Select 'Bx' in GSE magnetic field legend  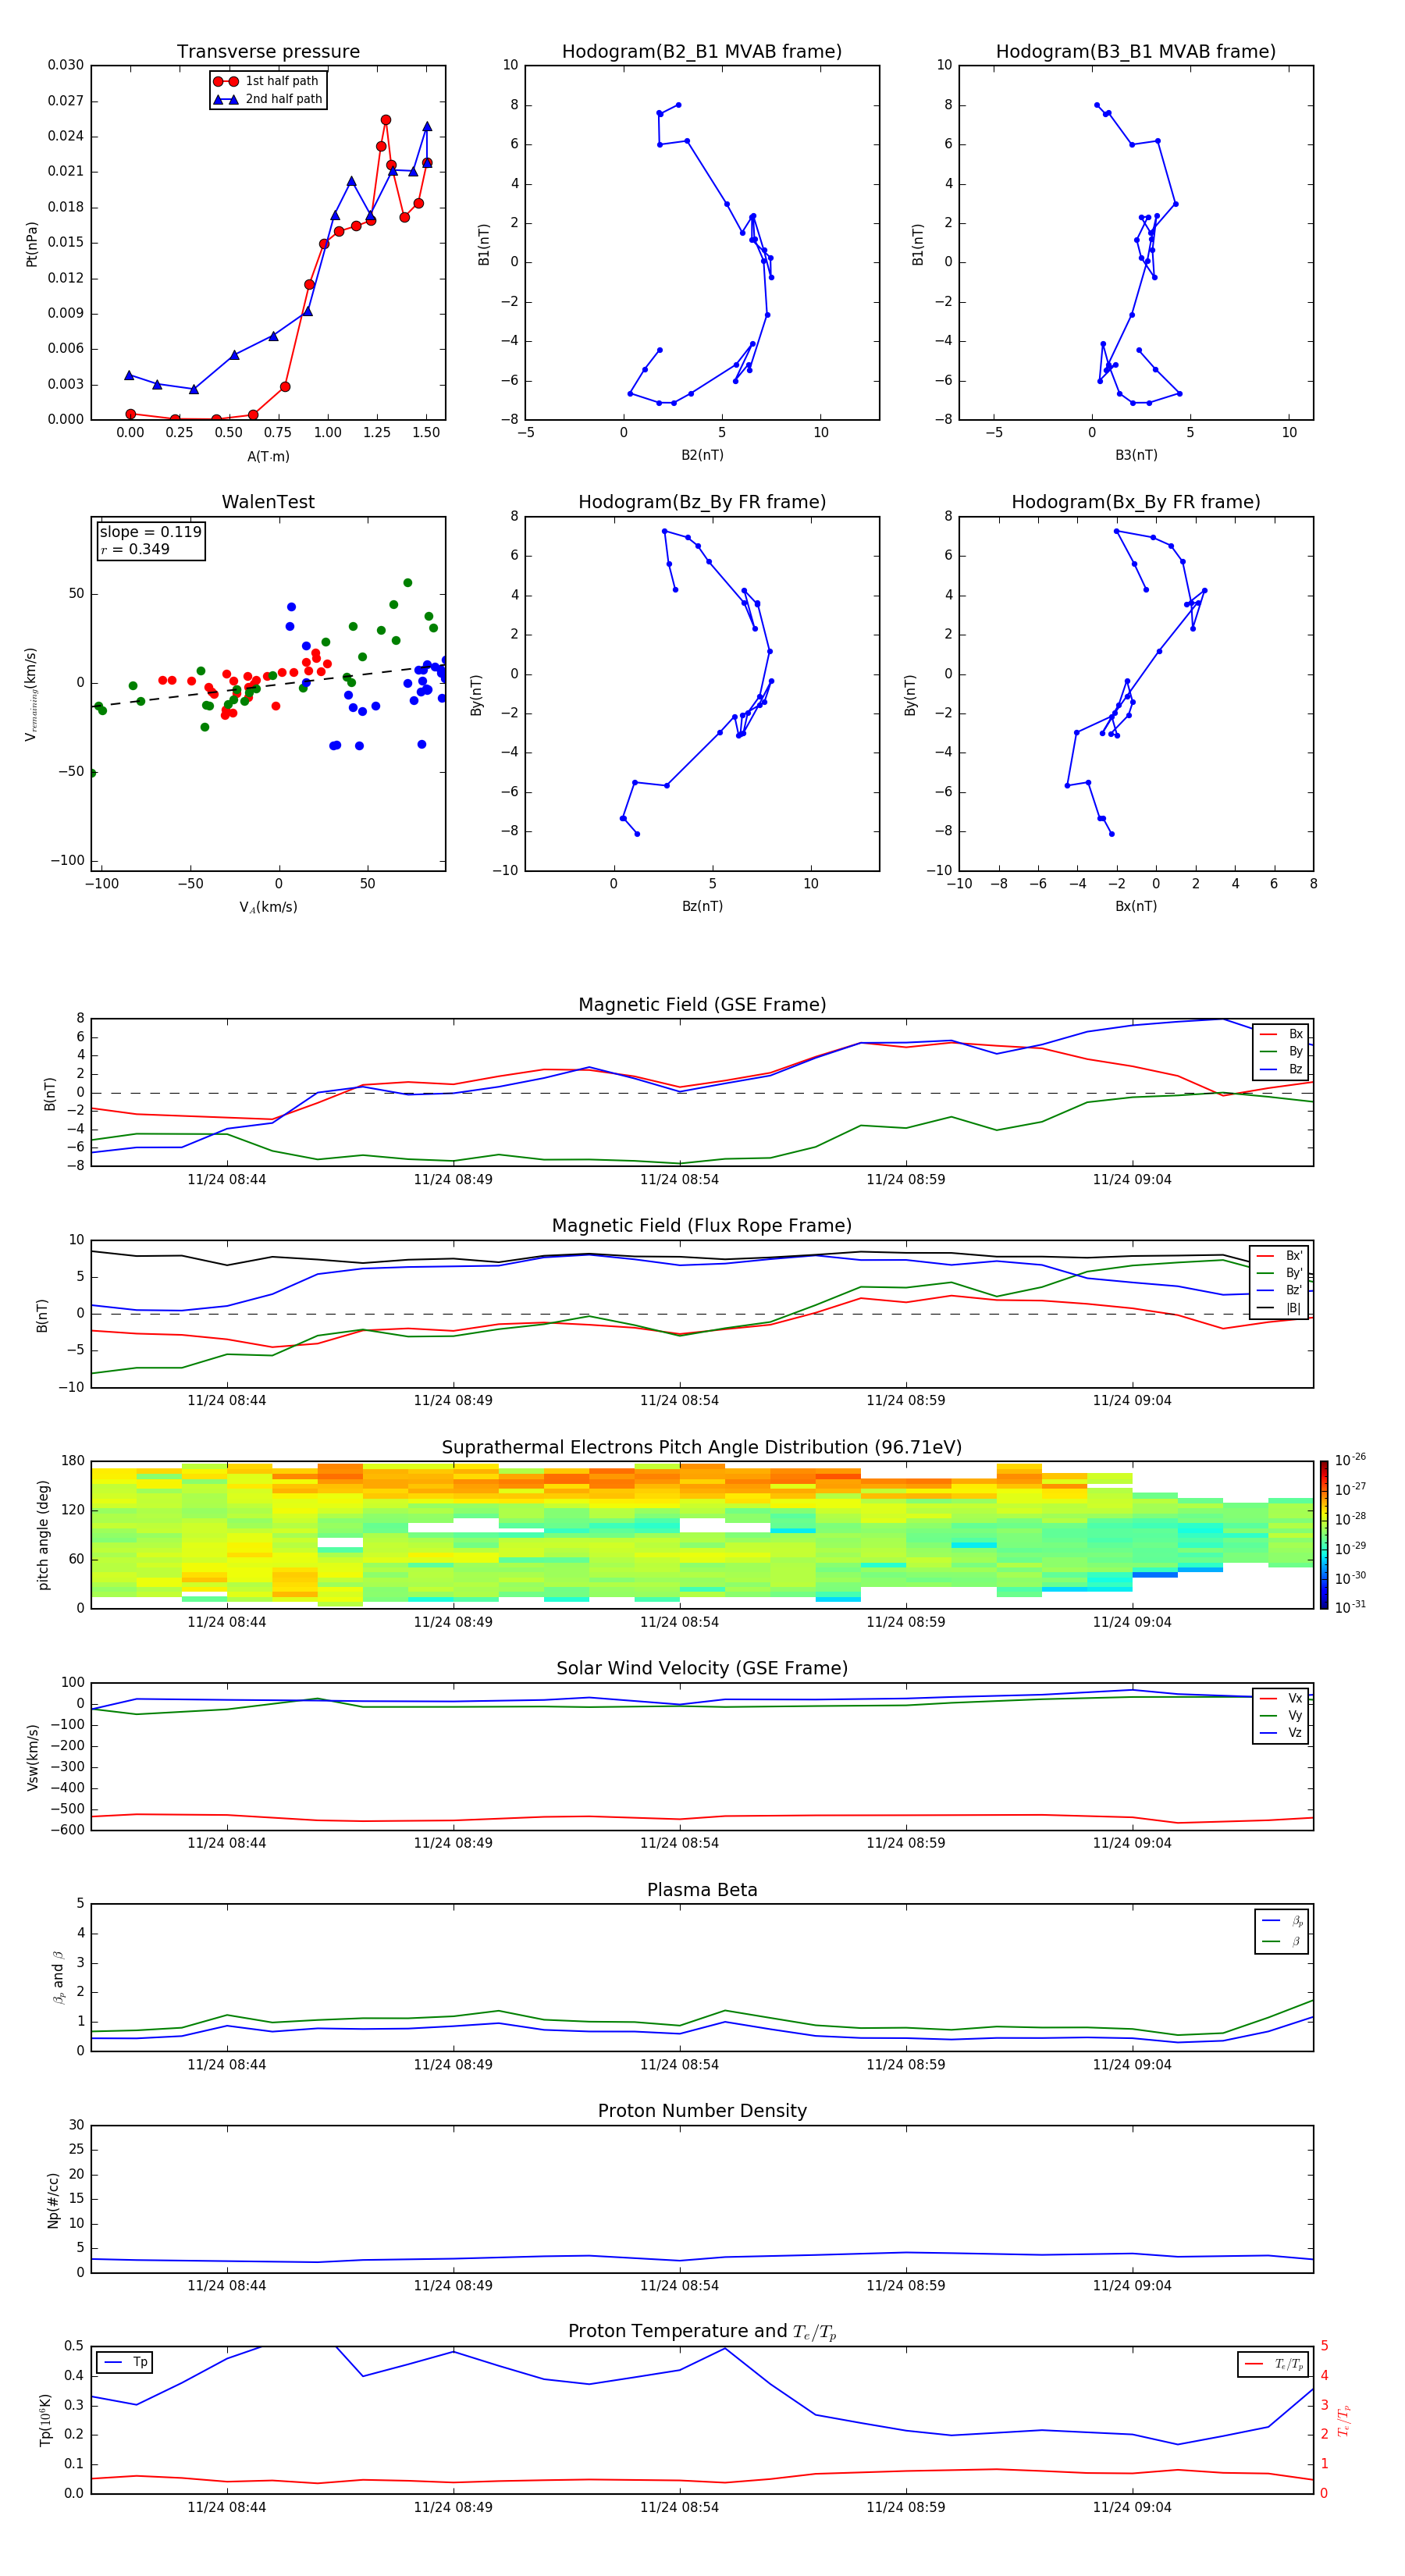pyautogui.click(x=1281, y=1034)
